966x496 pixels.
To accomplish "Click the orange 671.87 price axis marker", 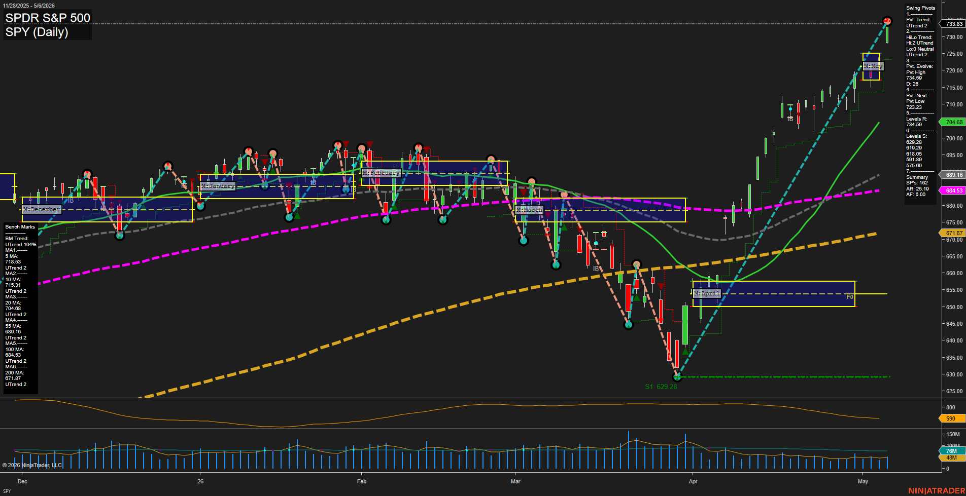I will tap(952, 233).
